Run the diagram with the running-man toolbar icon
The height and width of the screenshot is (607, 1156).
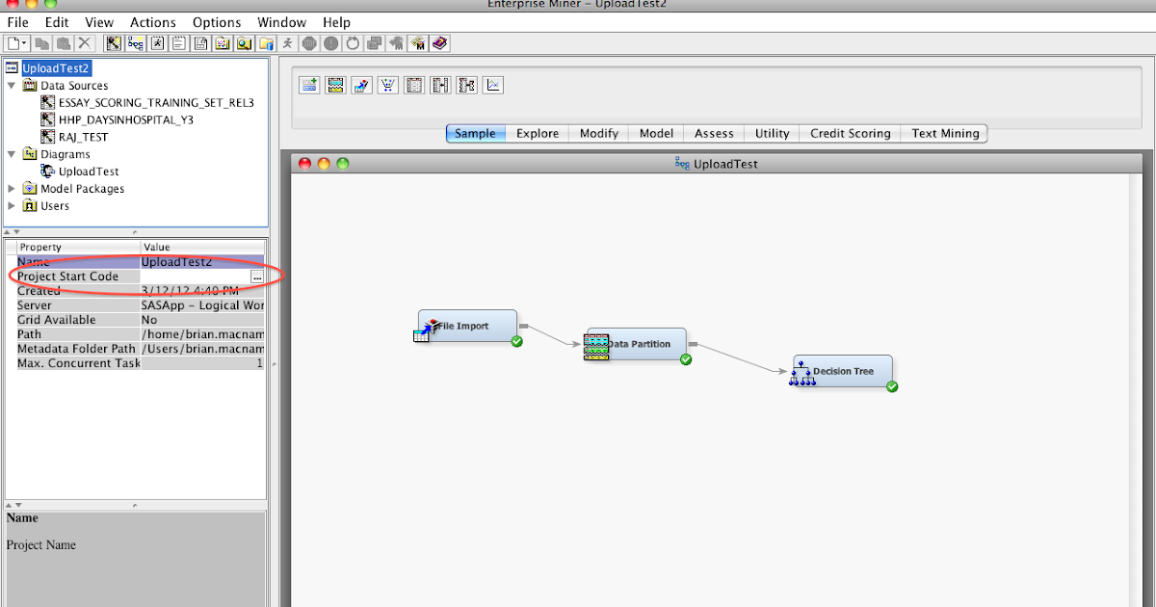287,43
